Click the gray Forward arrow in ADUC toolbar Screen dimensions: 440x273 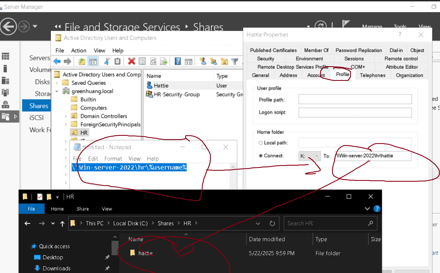[68, 61]
